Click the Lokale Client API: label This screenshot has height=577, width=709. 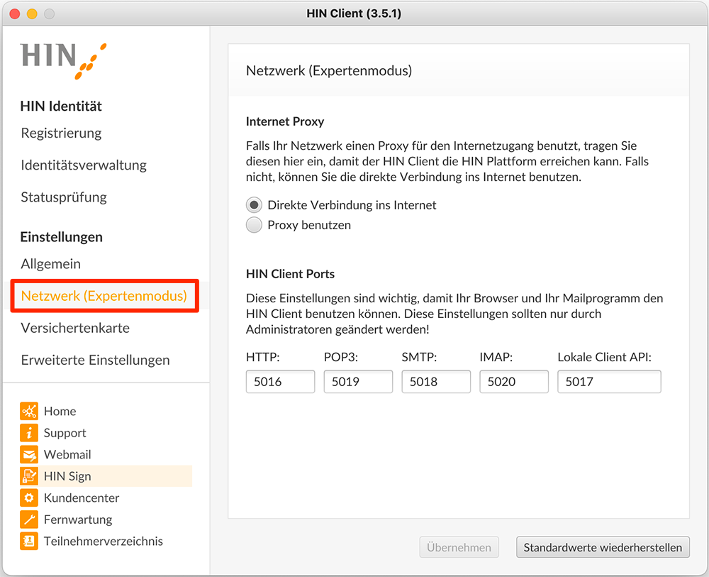605,357
